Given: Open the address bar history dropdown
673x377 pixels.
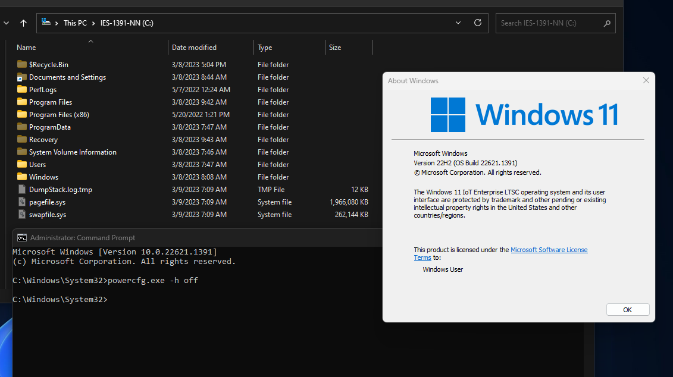Looking at the screenshot, I should coord(458,23).
